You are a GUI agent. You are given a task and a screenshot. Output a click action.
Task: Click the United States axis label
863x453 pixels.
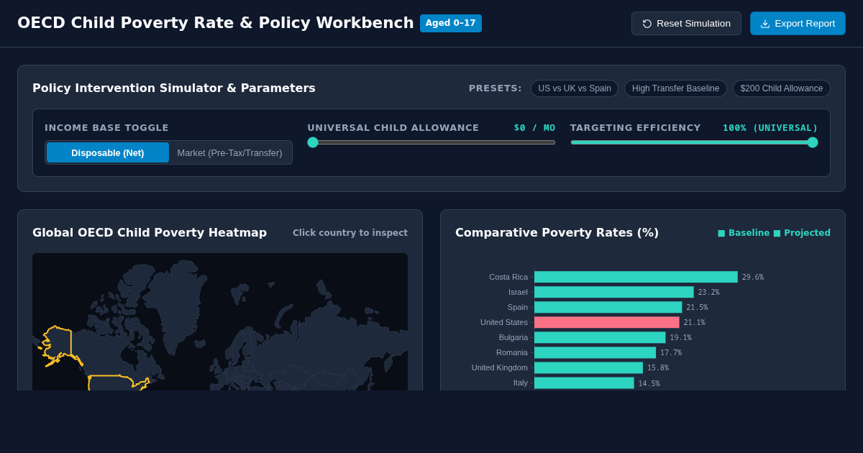504,322
